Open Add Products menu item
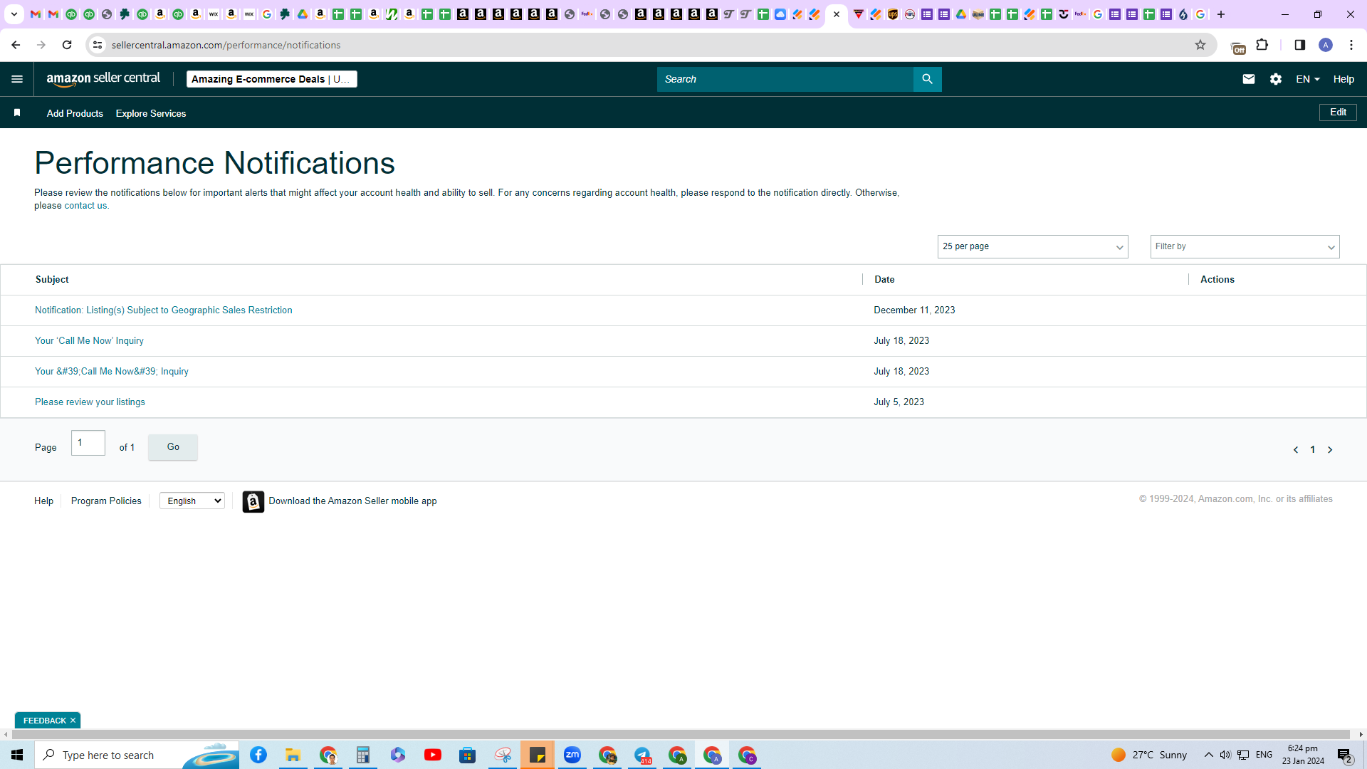The width and height of the screenshot is (1367, 769). point(75,113)
